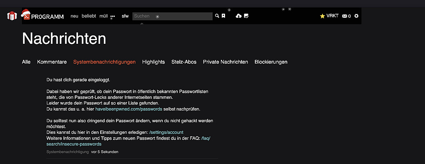Open the 'müll' section
425x164 pixels.
click(103, 16)
